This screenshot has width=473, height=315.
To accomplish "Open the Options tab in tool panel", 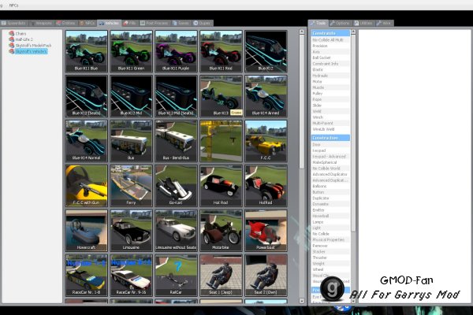I will pos(340,23).
